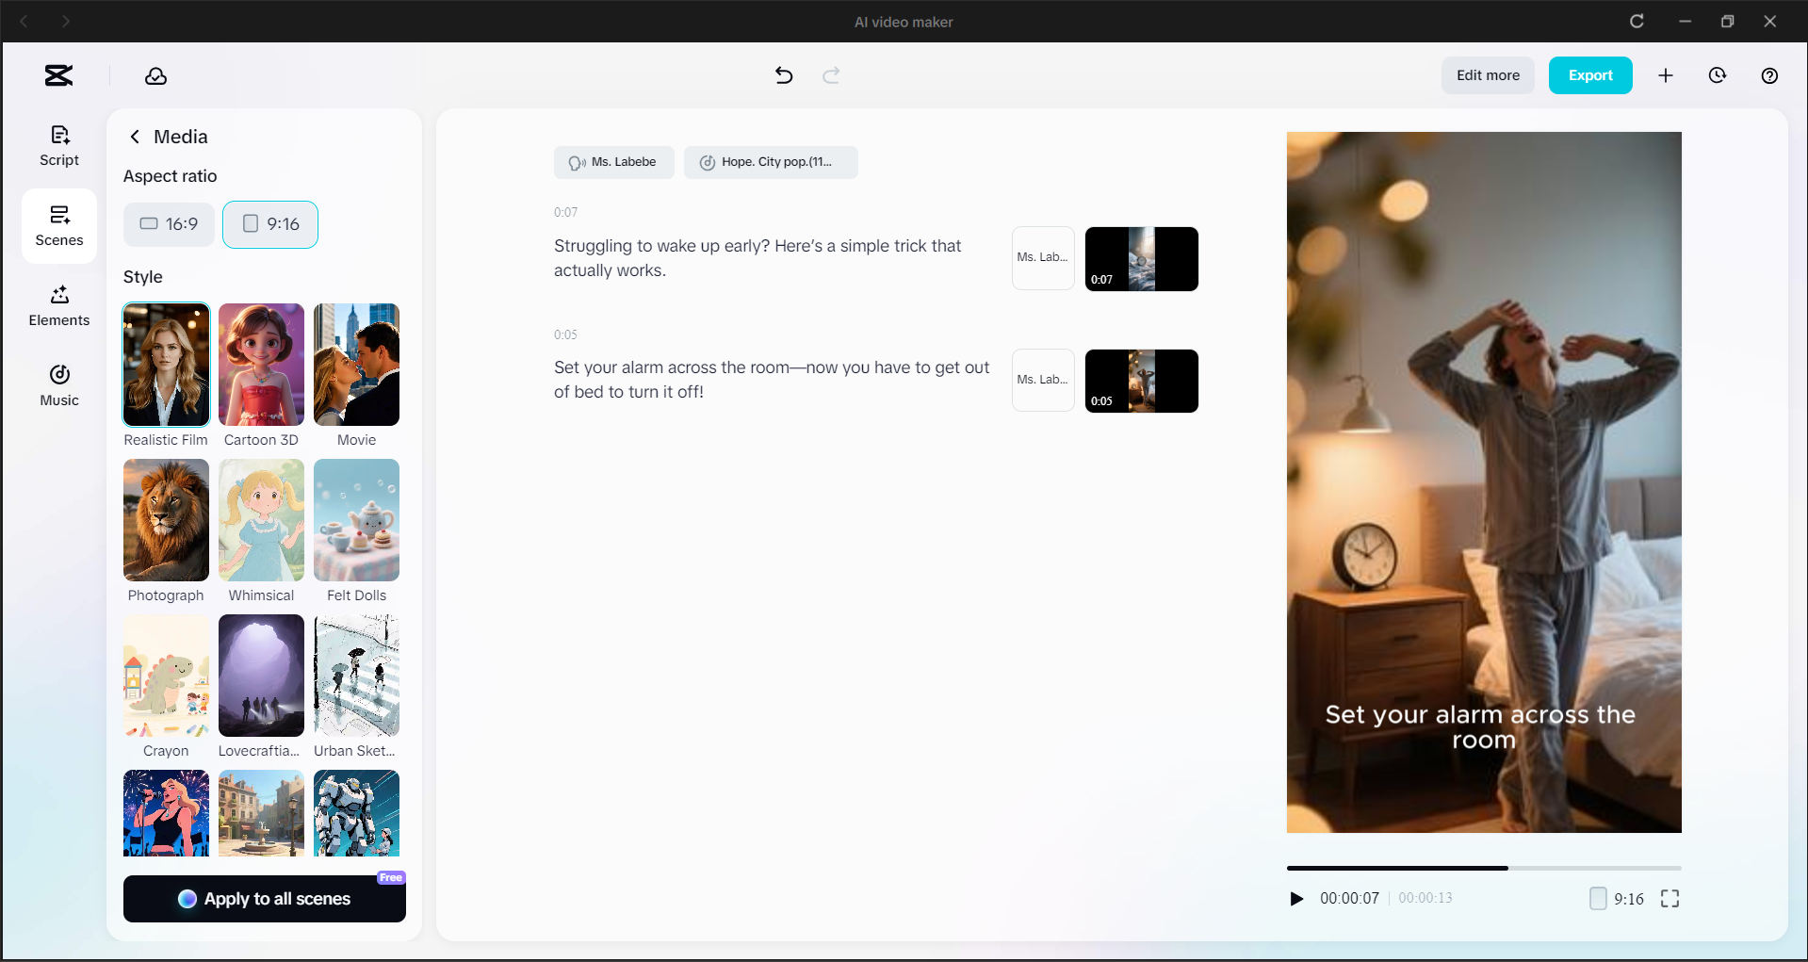
Task: Enter fullscreen preview mode
Action: point(1670,898)
